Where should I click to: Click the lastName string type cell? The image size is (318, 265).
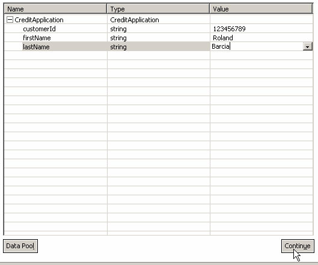(x=159, y=47)
